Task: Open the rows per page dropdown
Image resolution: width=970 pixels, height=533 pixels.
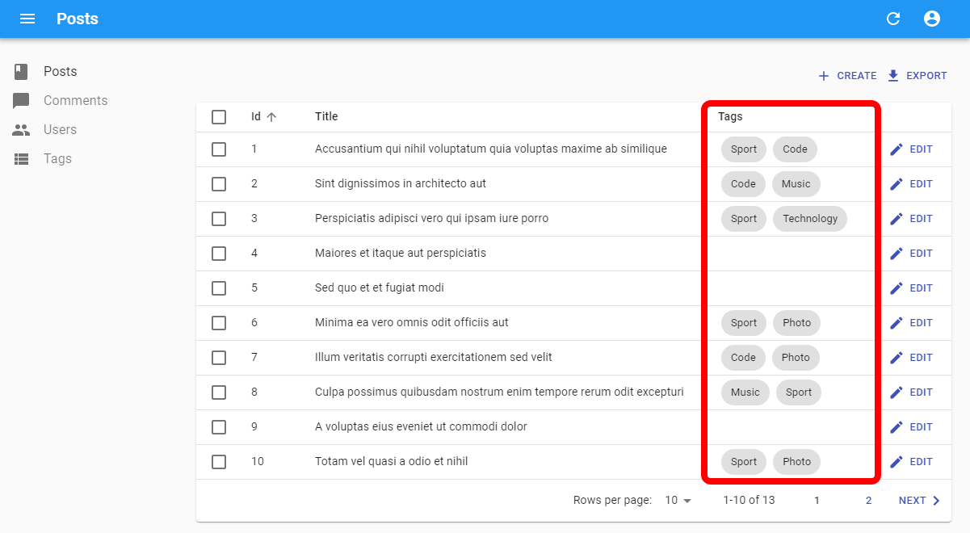Action: click(x=678, y=501)
